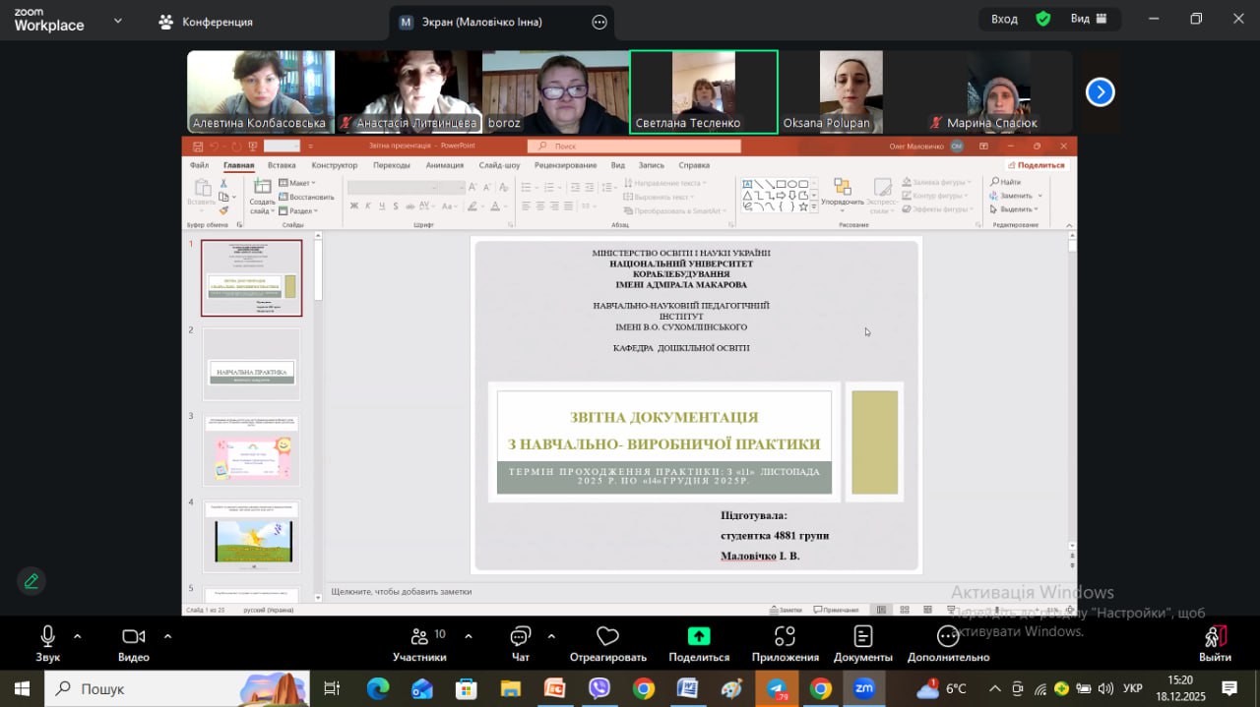Open Viber from the Windows taskbar
The height and width of the screenshot is (707, 1260).
pyautogui.click(x=598, y=688)
